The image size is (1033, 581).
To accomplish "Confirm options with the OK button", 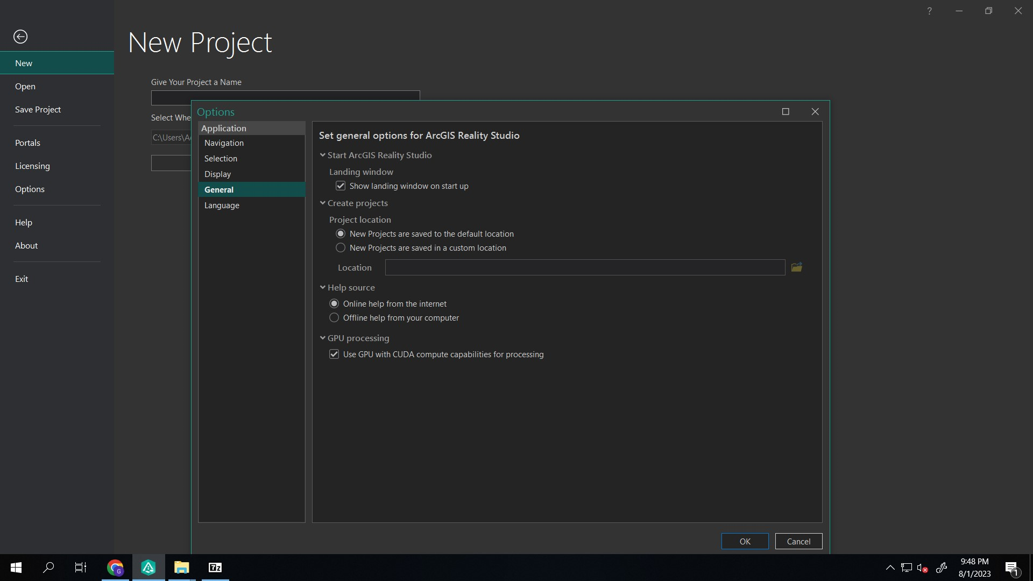I will tap(745, 541).
